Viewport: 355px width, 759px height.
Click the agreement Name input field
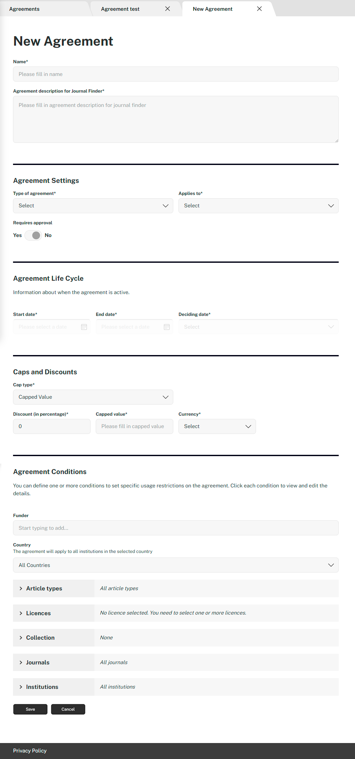click(176, 74)
